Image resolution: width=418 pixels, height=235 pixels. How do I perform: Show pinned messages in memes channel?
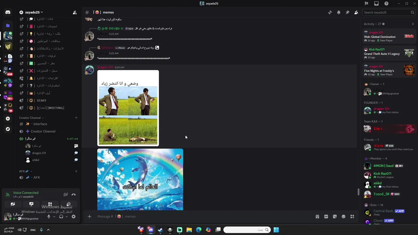347,12
